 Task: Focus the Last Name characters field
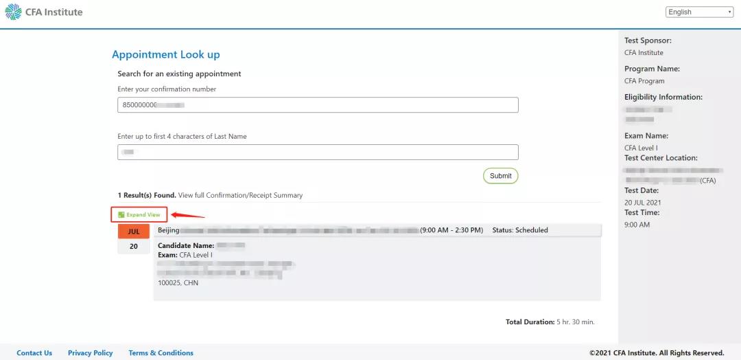[318, 152]
